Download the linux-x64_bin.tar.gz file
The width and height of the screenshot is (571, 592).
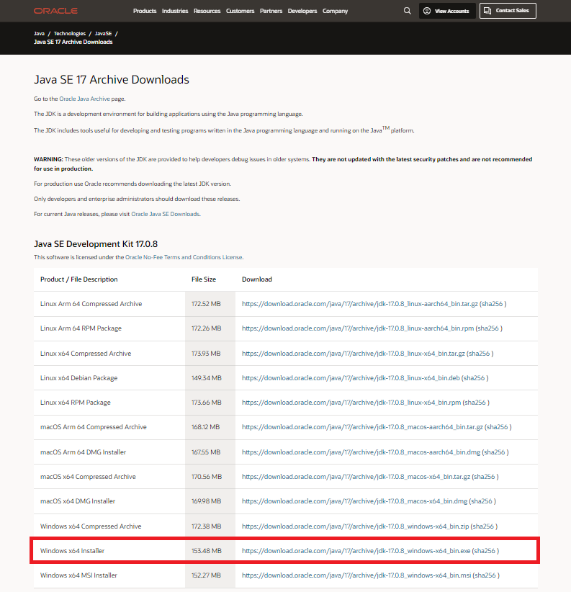tap(354, 354)
